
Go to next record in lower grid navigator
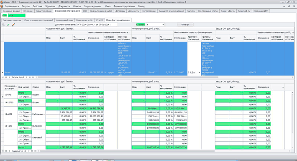tap(29, 151)
